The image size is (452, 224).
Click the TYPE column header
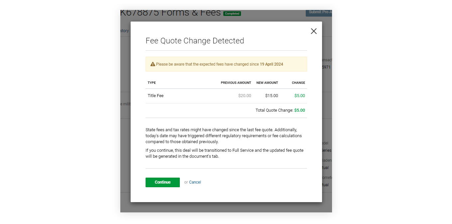click(x=152, y=83)
